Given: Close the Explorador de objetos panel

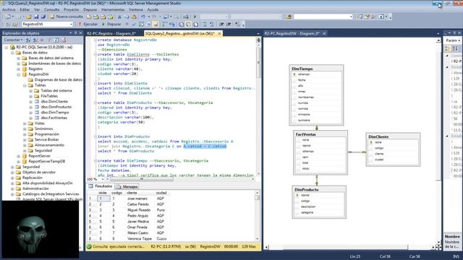Looking at the screenshot, I should point(80,33).
